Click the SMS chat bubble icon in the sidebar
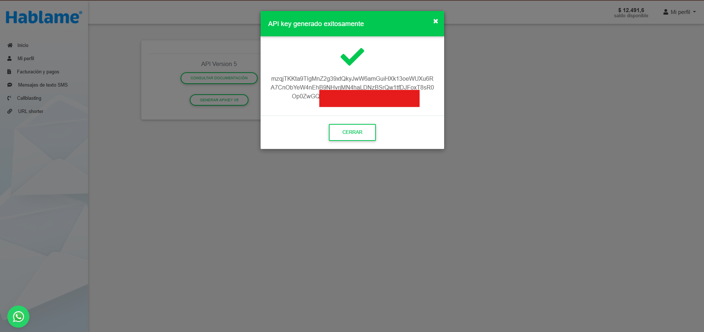 pyautogui.click(x=10, y=85)
